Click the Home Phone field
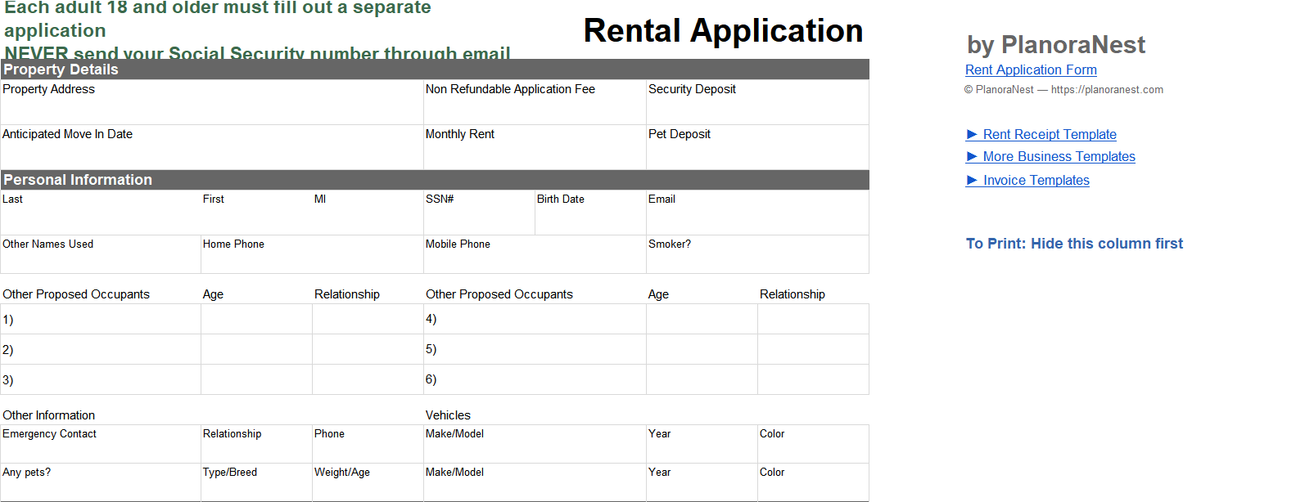The width and height of the screenshot is (1305, 502). click(312, 254)
